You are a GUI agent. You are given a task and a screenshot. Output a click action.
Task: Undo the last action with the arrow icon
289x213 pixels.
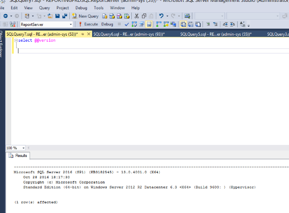pos(161,16)
